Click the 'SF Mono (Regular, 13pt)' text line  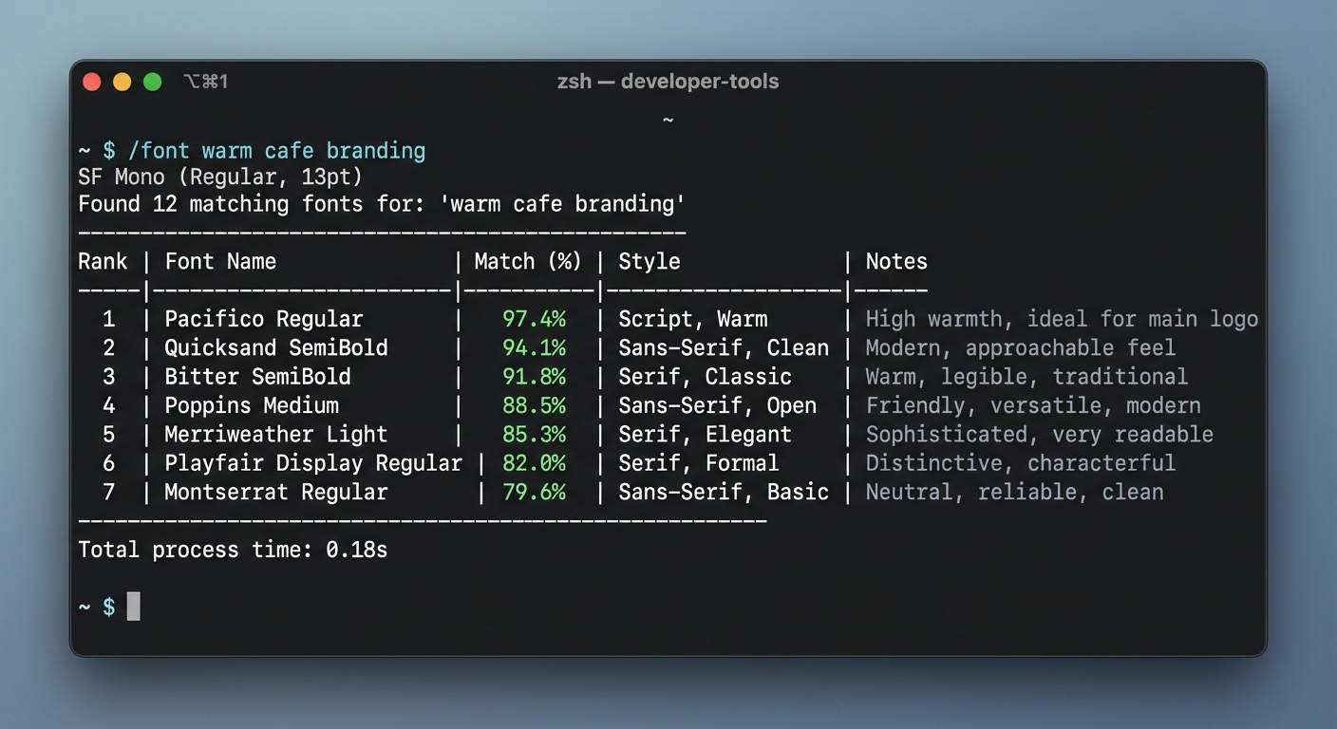pos(220,178)
